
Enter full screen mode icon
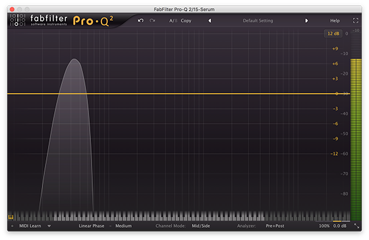click(x=355, y=21)
